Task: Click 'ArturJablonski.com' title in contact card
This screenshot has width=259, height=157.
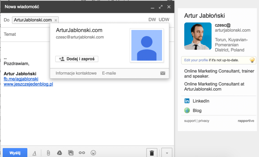Action: point(79,30)
